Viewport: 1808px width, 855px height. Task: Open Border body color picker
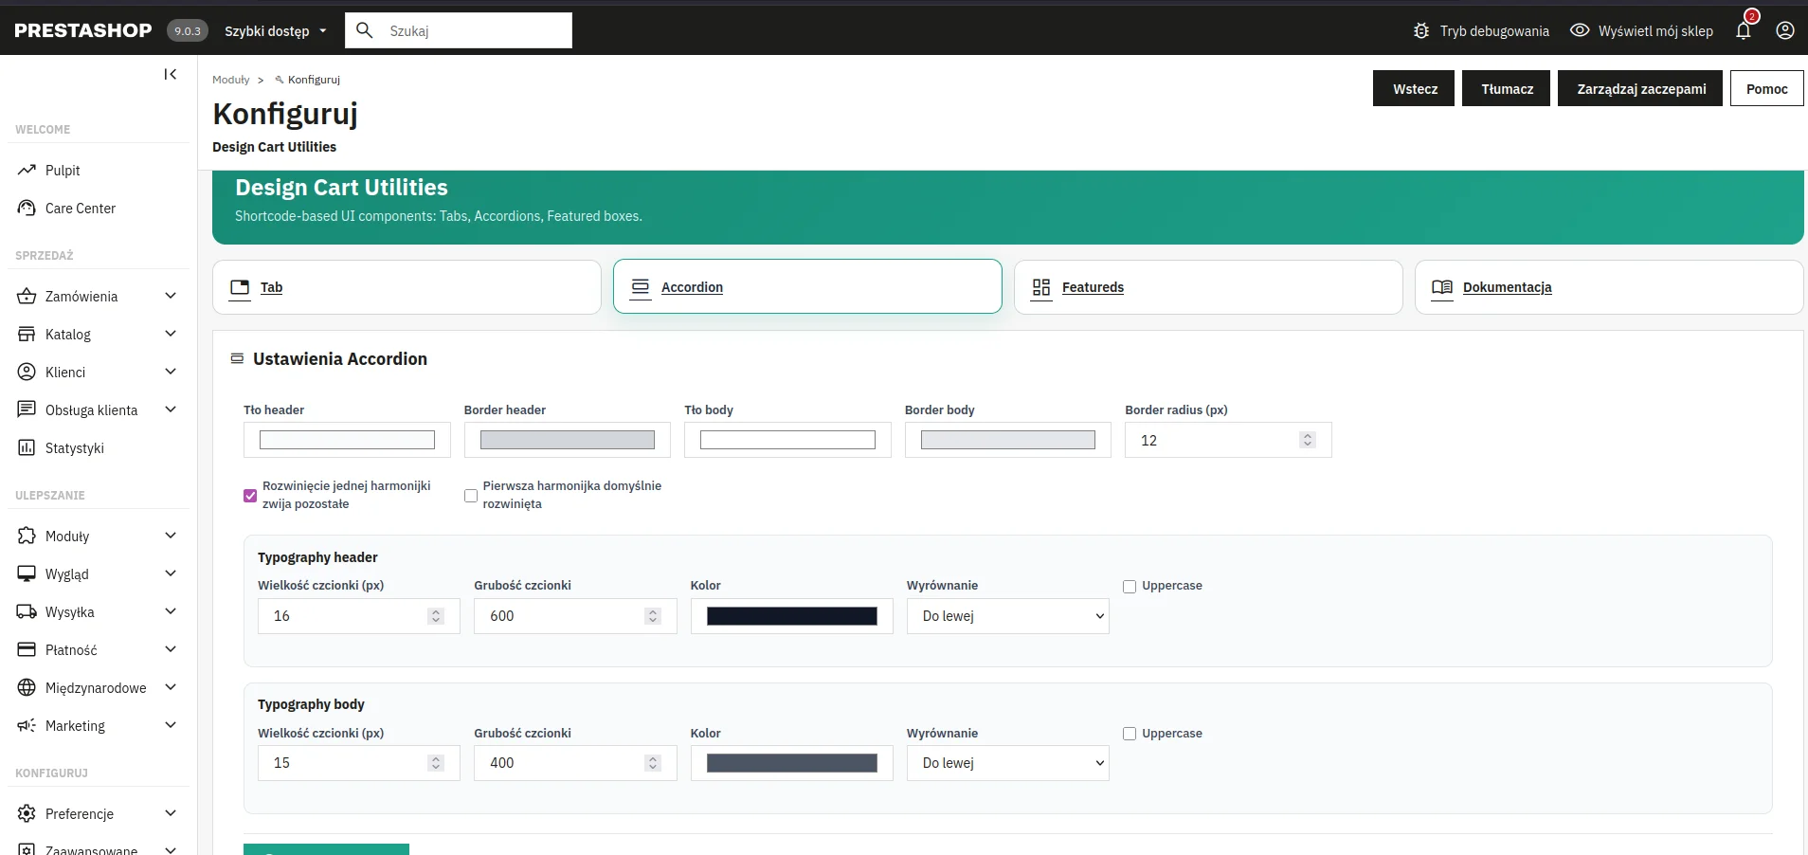pos(1008,440)
